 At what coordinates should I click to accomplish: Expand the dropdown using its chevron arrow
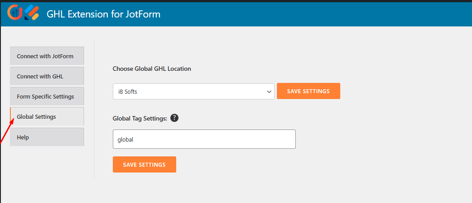click(269, 91)
